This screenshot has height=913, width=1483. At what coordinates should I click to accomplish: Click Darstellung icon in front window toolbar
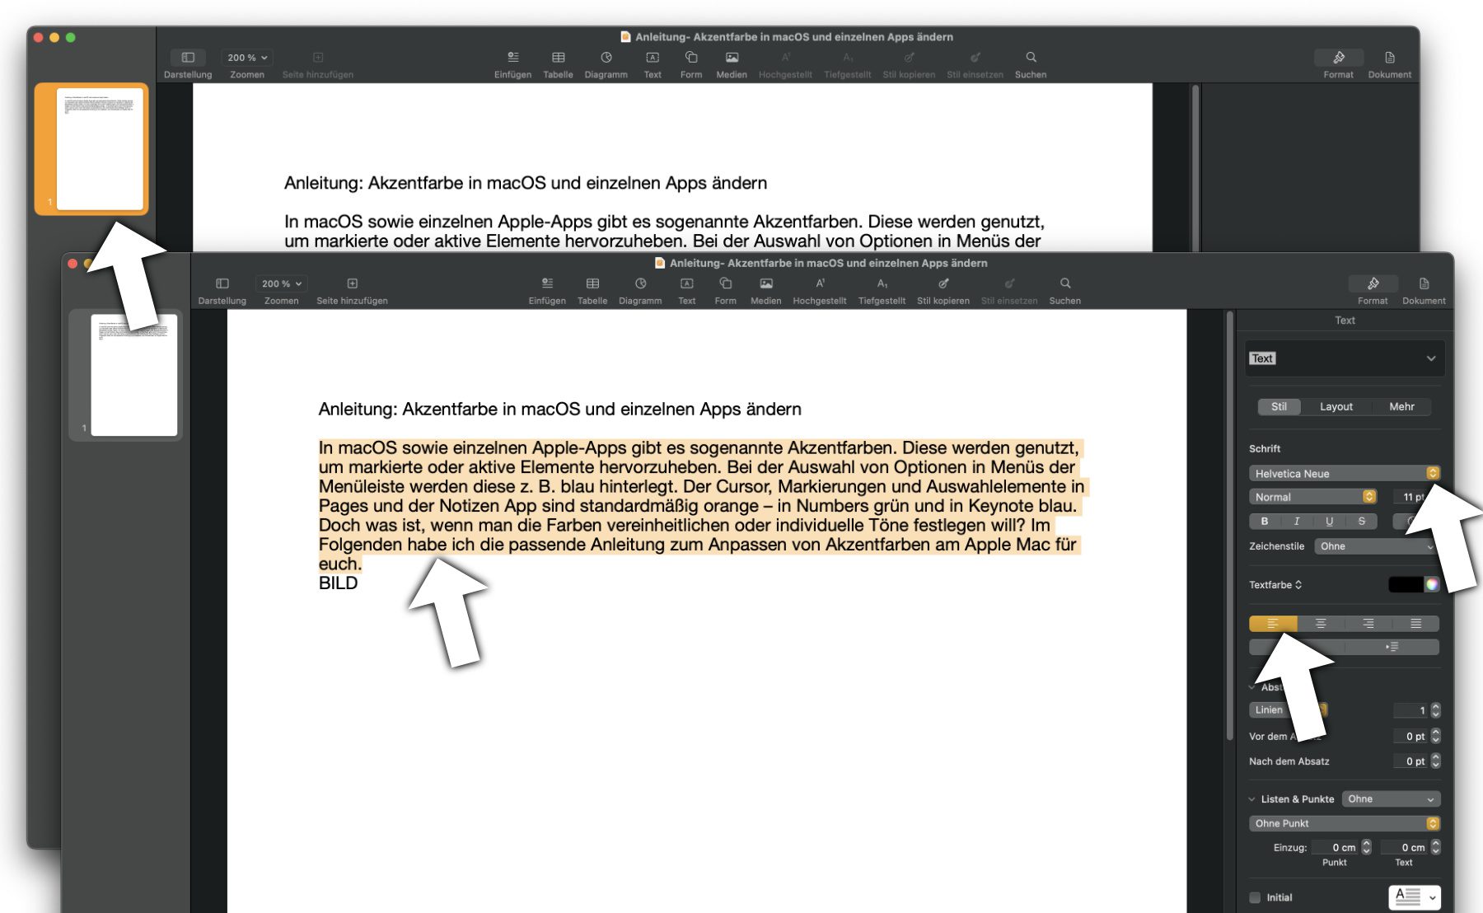pos(222,283)
